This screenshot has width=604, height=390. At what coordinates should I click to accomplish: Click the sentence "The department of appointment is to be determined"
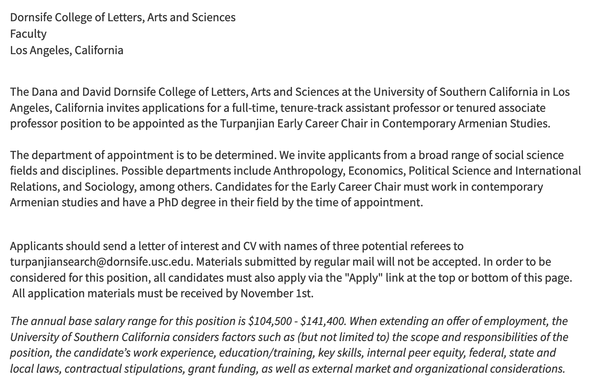click(x=143, y=155)
